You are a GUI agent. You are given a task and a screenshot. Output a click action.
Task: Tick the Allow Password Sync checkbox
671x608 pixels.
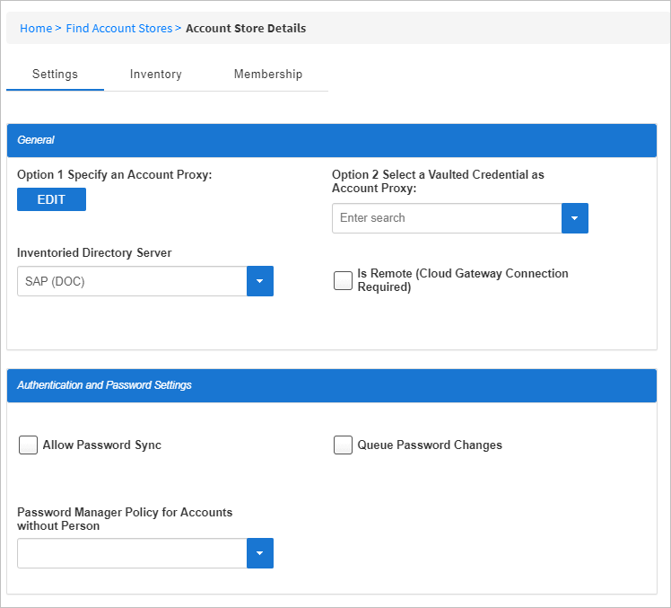click(x=29, y=445)
